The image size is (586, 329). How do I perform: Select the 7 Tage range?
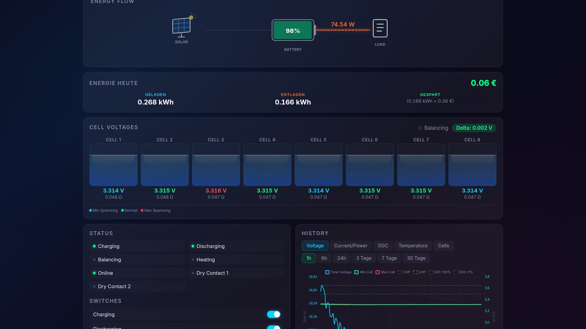389,258
